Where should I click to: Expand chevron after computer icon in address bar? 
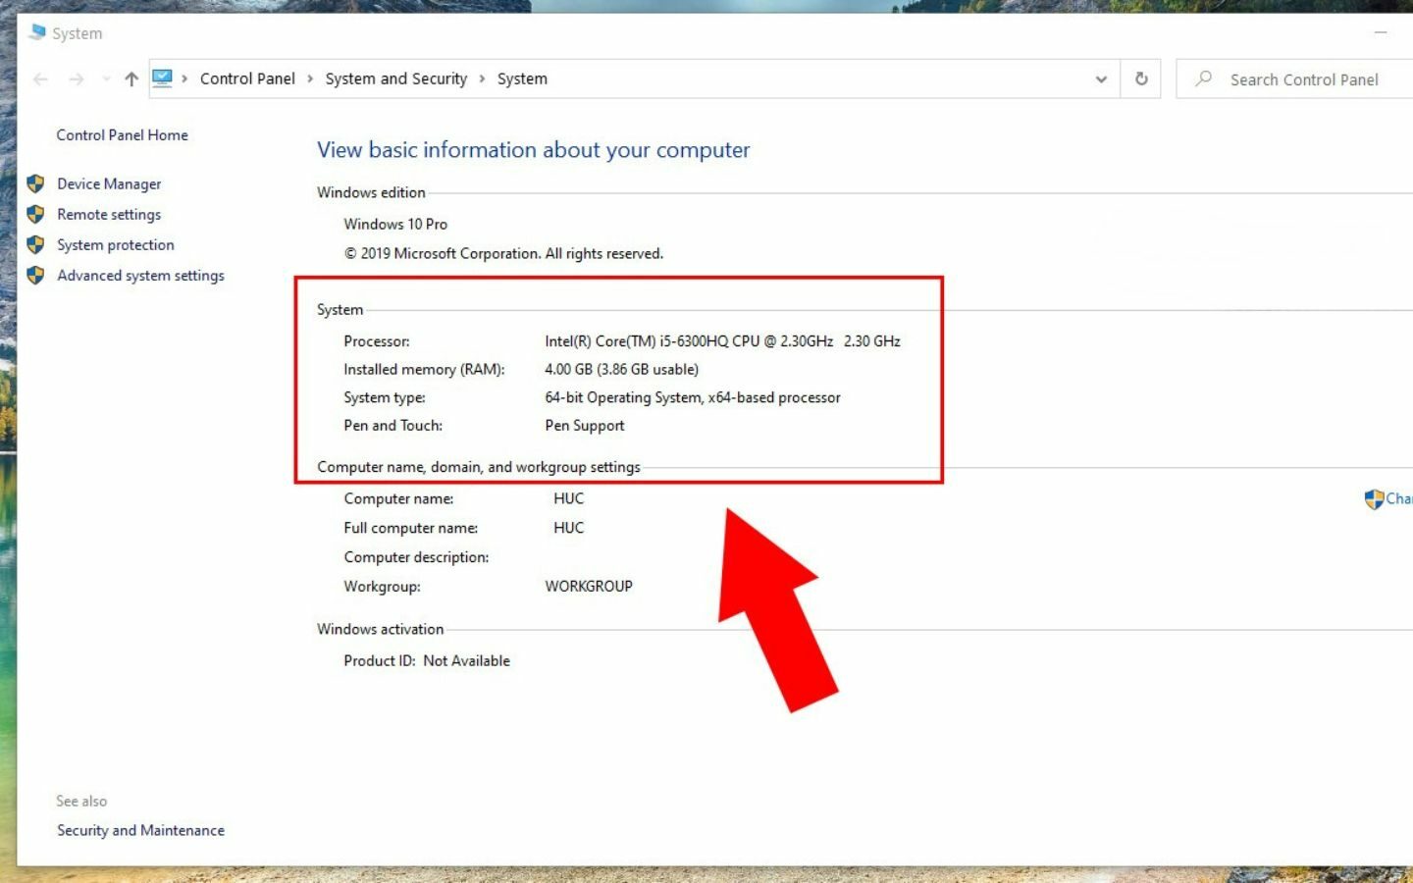point(184,78)
